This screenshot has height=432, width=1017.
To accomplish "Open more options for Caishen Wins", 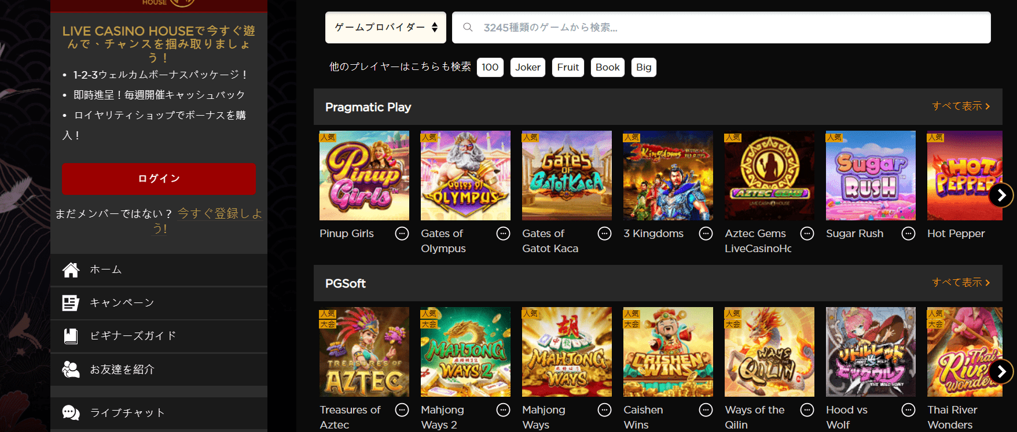I will tap(706, 410).
